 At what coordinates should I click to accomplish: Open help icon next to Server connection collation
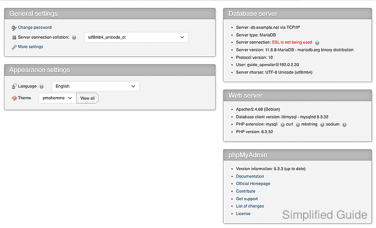(x=74, y=38)
